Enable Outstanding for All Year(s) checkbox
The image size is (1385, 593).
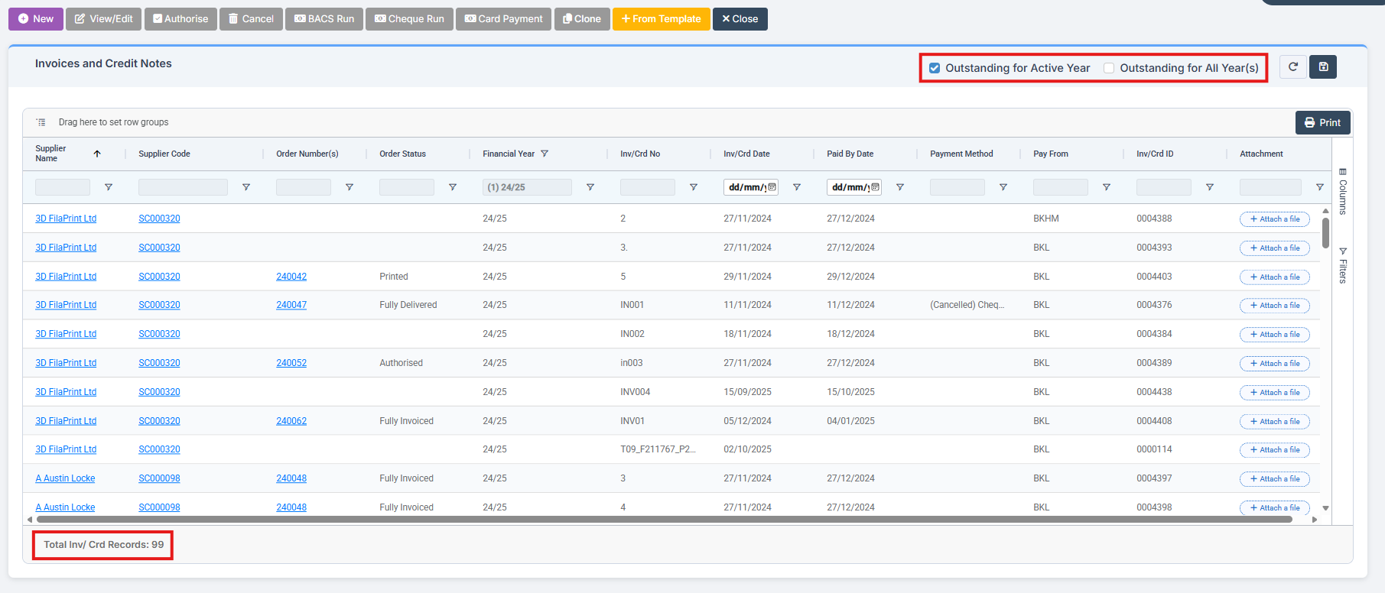[1109, 68]
